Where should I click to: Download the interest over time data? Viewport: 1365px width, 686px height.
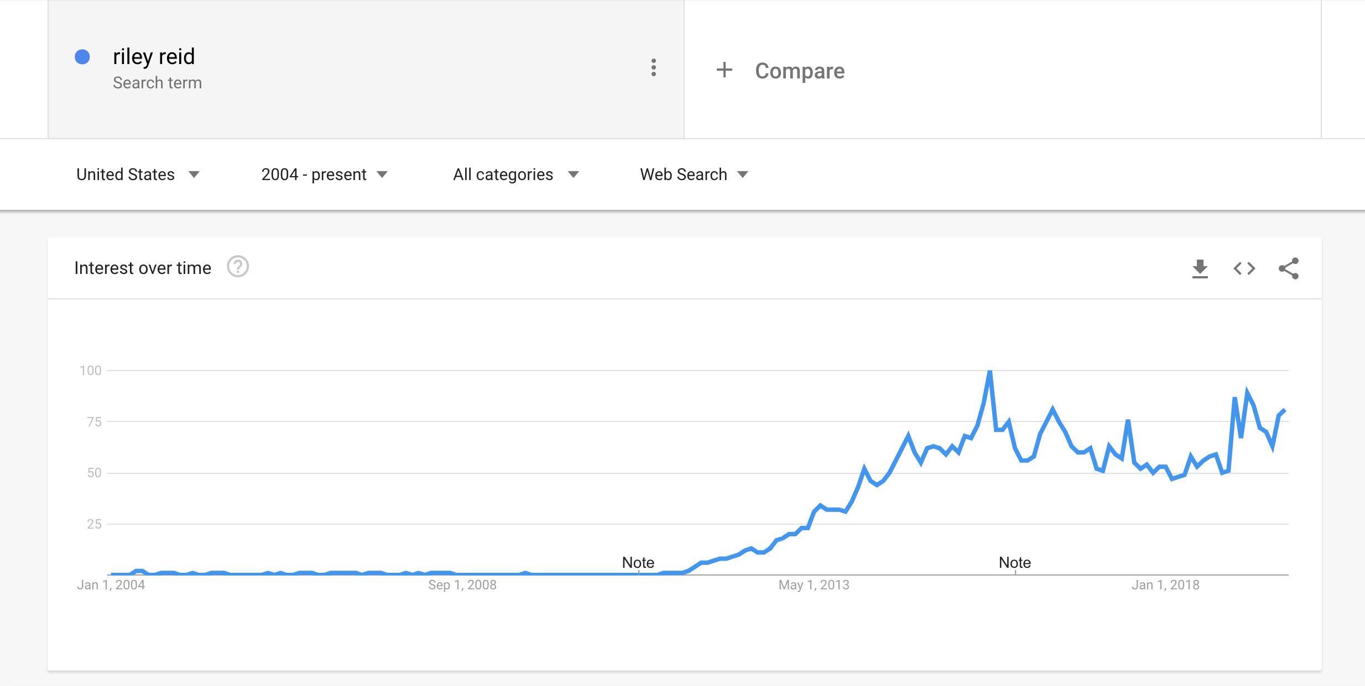(x=1200, y=268)
